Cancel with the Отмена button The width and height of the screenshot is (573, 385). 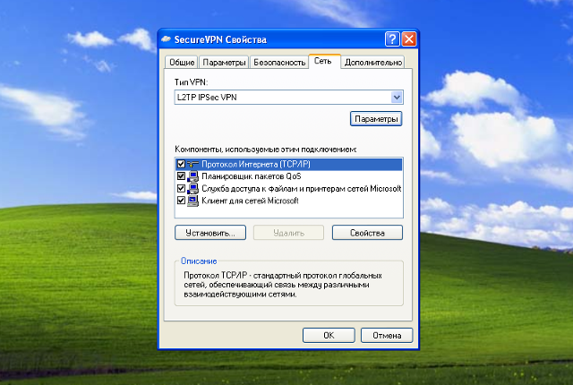coord(387,336)
